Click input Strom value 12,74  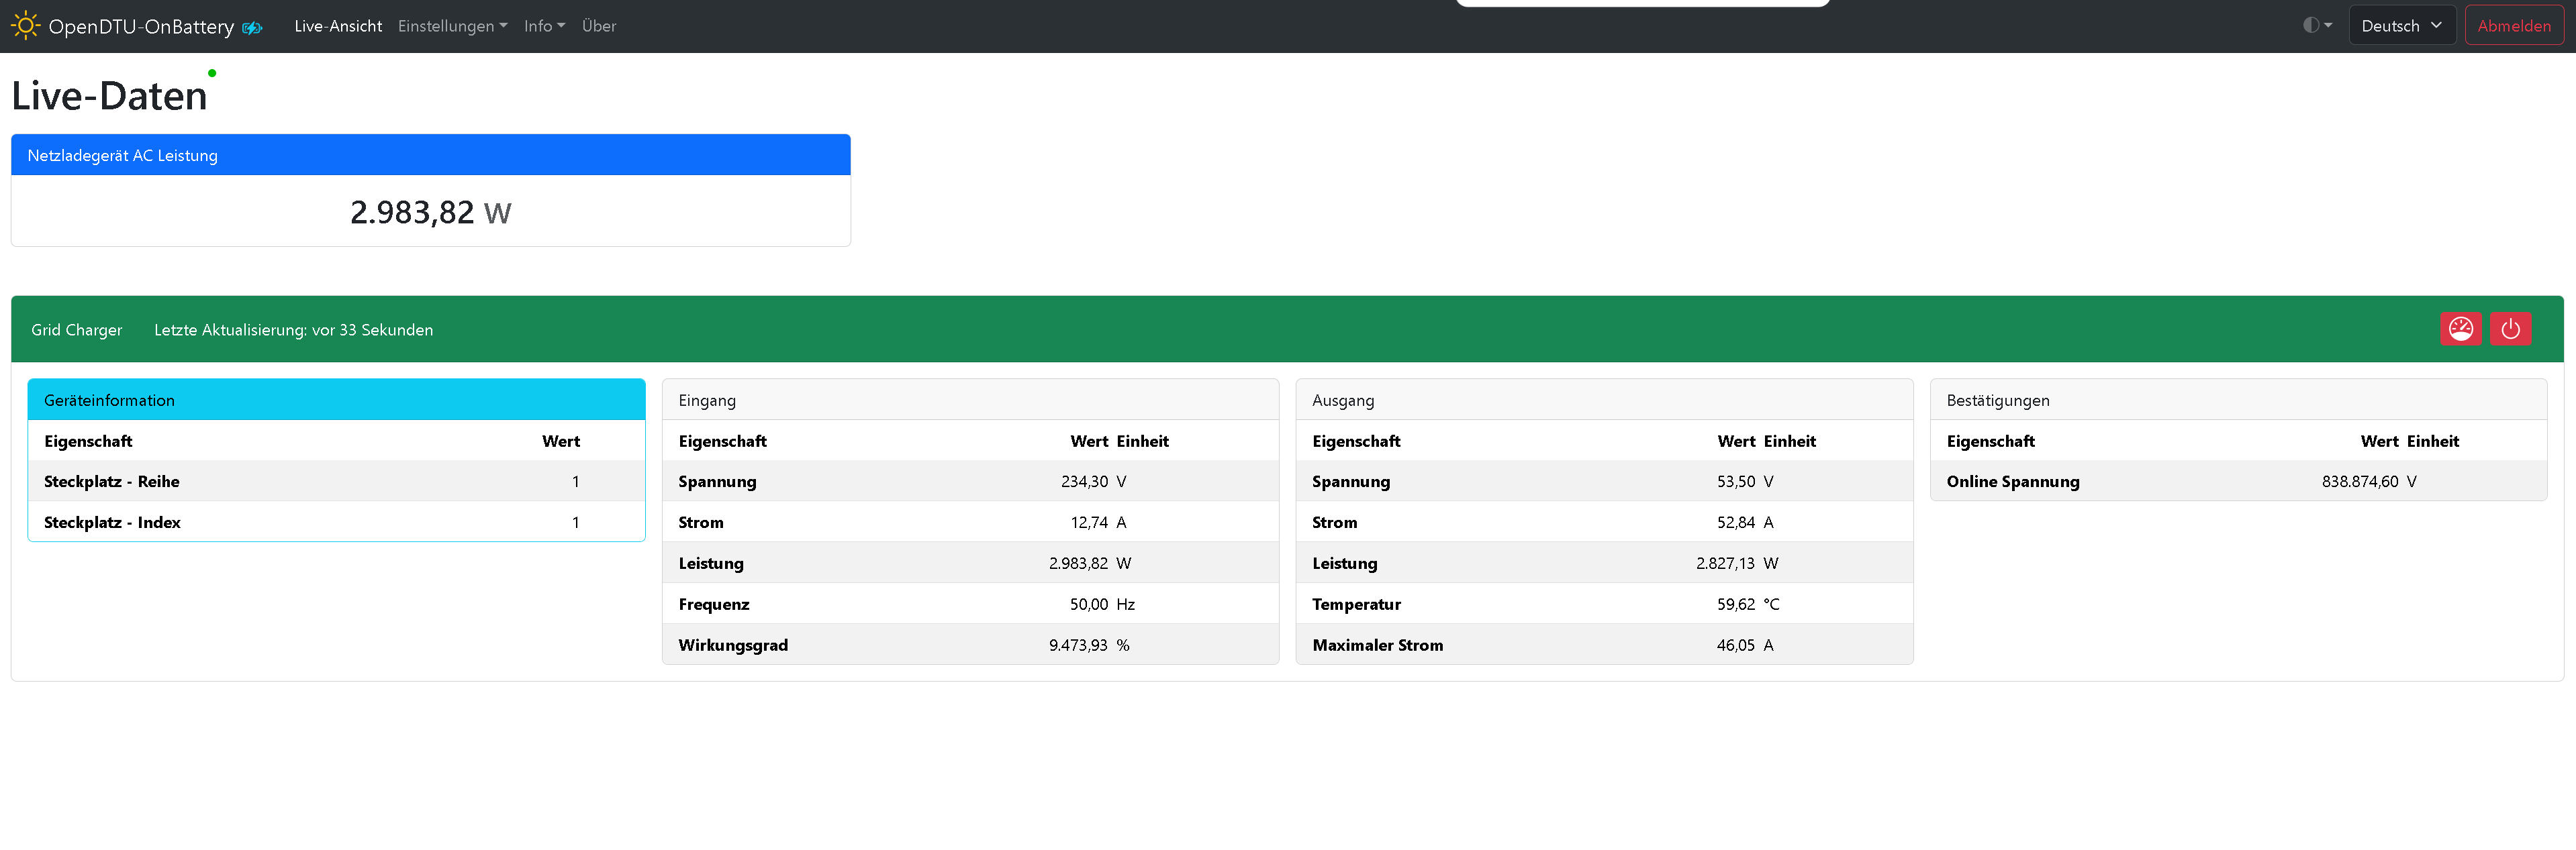1089,523
